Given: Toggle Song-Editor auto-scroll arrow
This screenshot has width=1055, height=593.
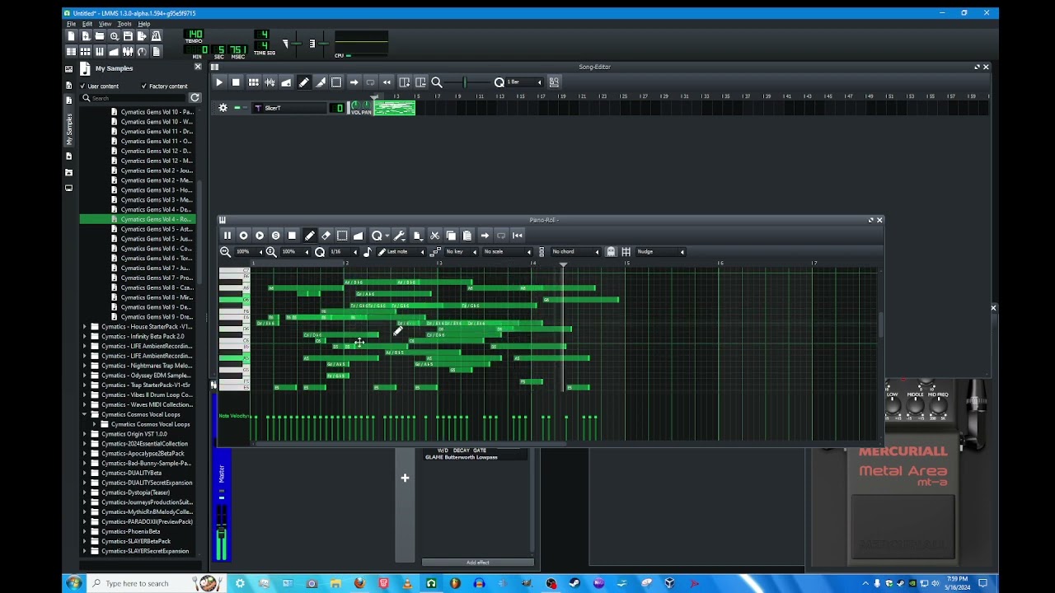Looking at the screenshot, I should click(354, 82).
